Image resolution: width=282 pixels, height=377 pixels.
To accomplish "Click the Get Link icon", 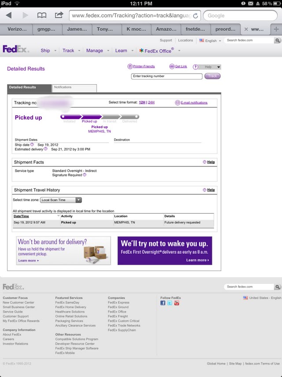I will [172, 66].
